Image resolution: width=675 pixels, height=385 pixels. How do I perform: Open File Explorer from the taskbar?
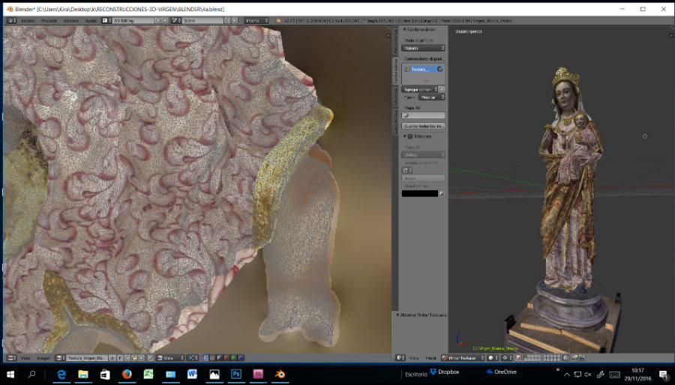click(x=82, y=373)
